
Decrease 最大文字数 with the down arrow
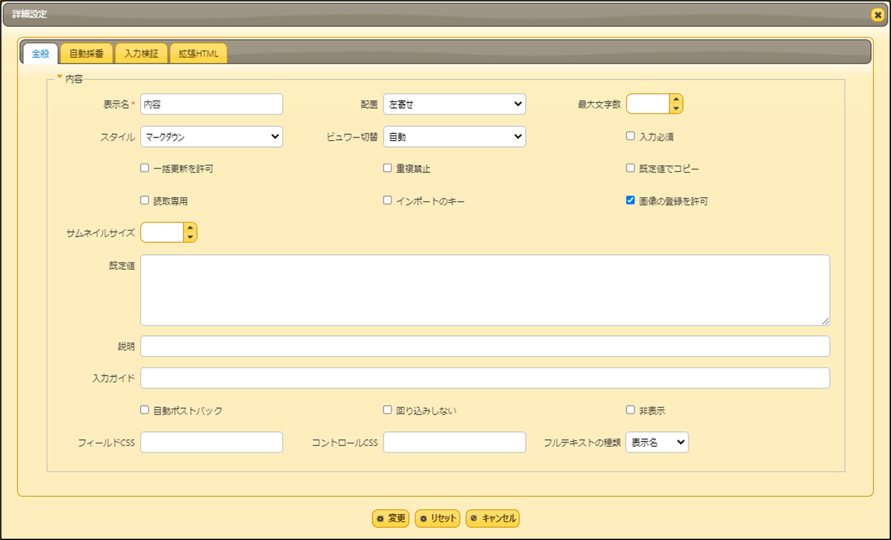pyautogui.click(x=676, y=109)
